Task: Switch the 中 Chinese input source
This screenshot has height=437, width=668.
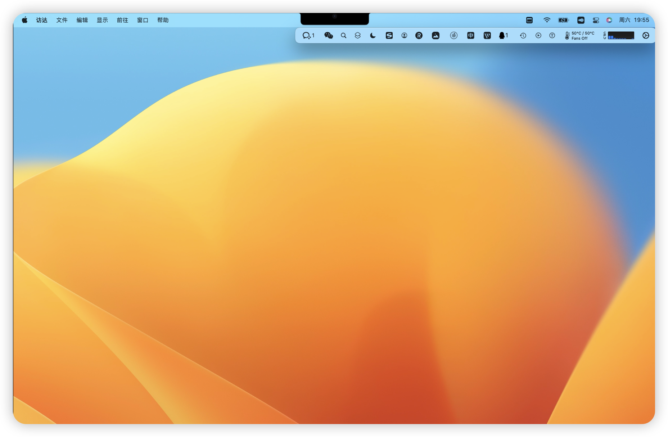Action: click(470, 35)
